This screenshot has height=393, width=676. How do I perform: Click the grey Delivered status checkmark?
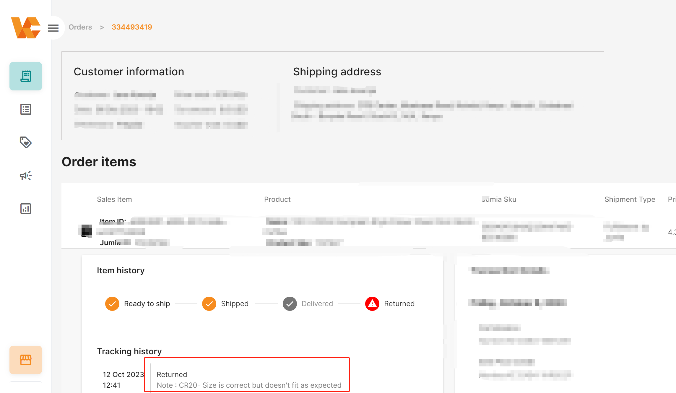coord(290,304)
